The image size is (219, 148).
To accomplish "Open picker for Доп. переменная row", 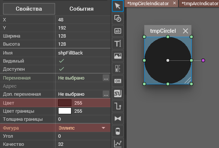I will [x=106, y=94].
